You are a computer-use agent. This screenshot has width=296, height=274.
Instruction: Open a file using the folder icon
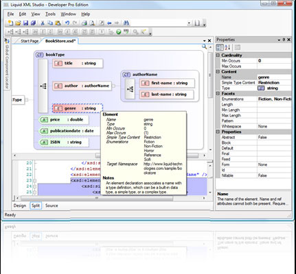(x=18, y=23)
